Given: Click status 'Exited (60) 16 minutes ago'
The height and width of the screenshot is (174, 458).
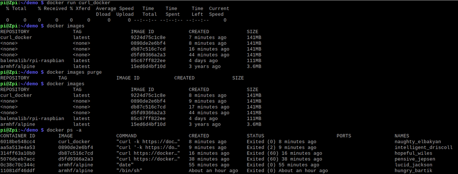Looking at the screenshot, I should 285,153.
